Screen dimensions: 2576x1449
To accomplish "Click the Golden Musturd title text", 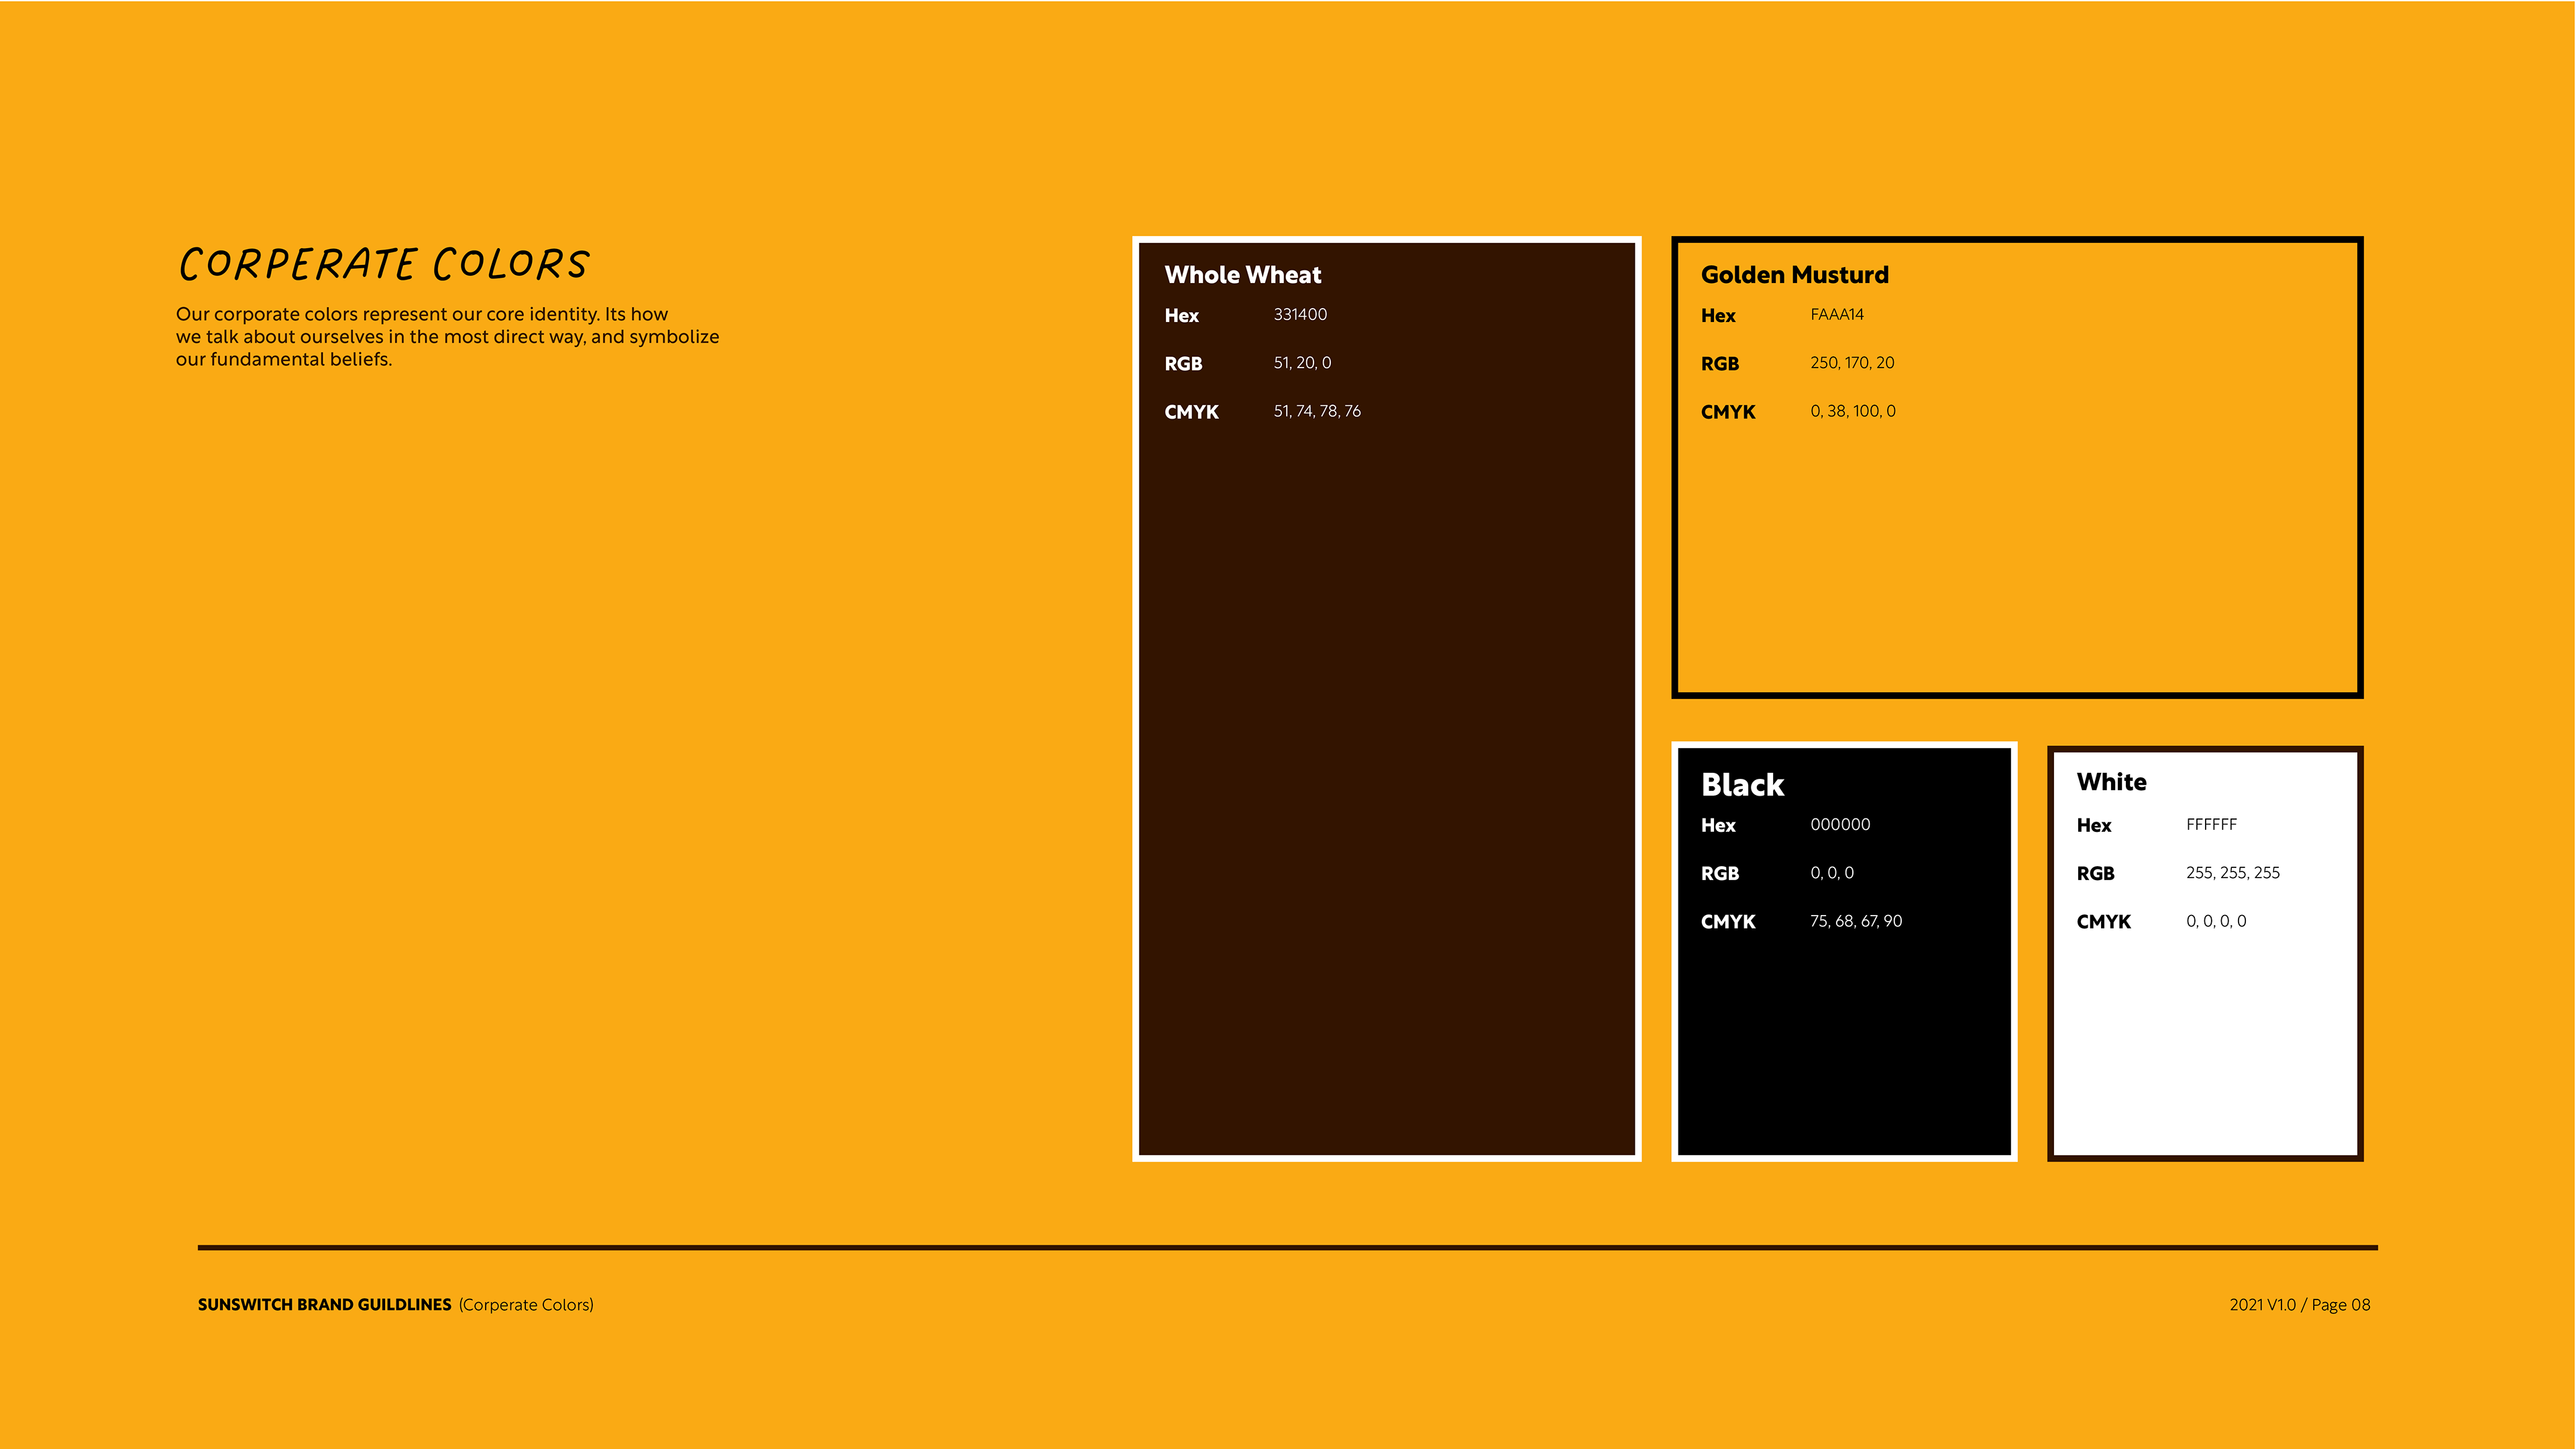I will [1794, 275].
